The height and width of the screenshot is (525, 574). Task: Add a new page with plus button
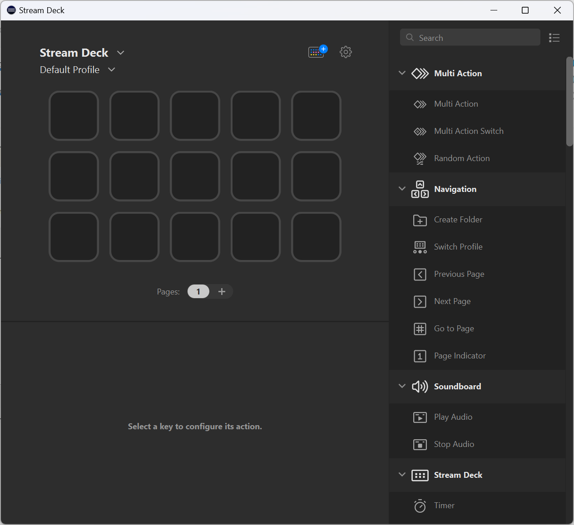(222, 291)
